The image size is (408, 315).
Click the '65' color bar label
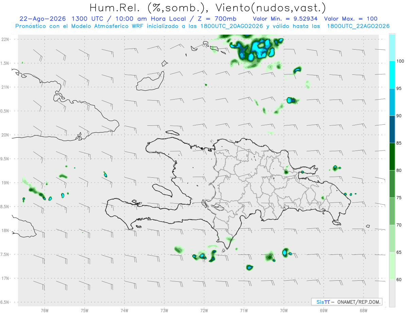400,252
